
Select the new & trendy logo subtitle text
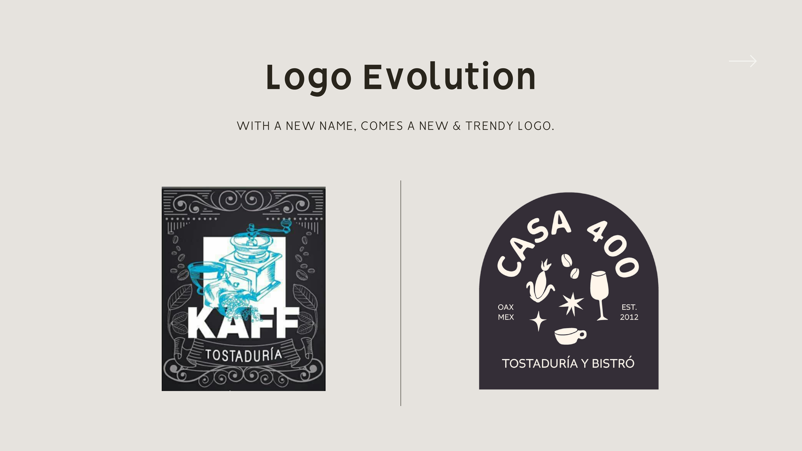(395, 126)
